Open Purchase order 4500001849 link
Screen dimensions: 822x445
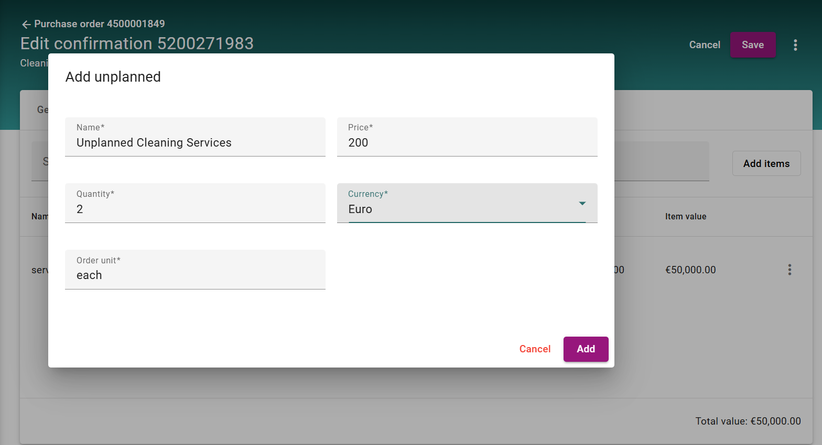[x=99, y=24]
